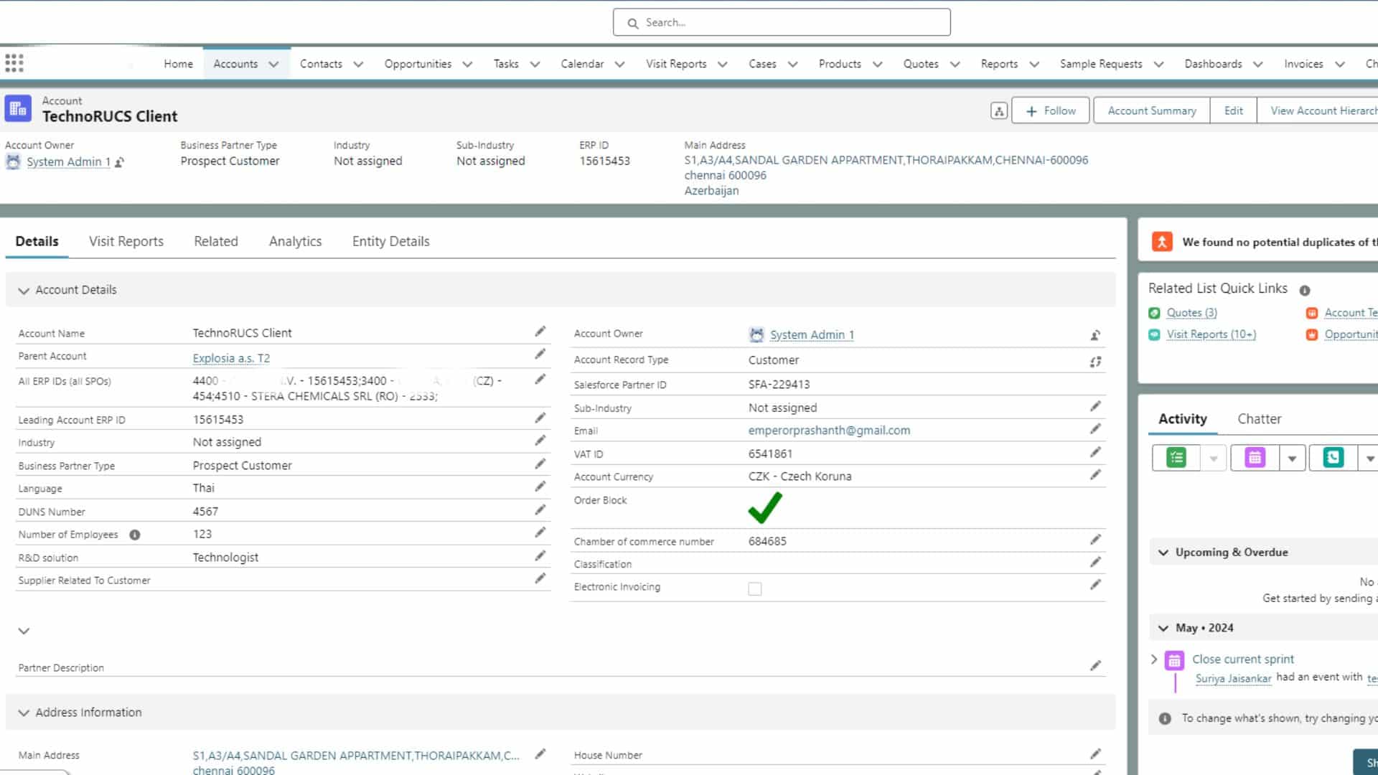Viewport: 1378px width, 775px height.
Task: Edit the Parent Account pencil icon
Action: (540, 354)
